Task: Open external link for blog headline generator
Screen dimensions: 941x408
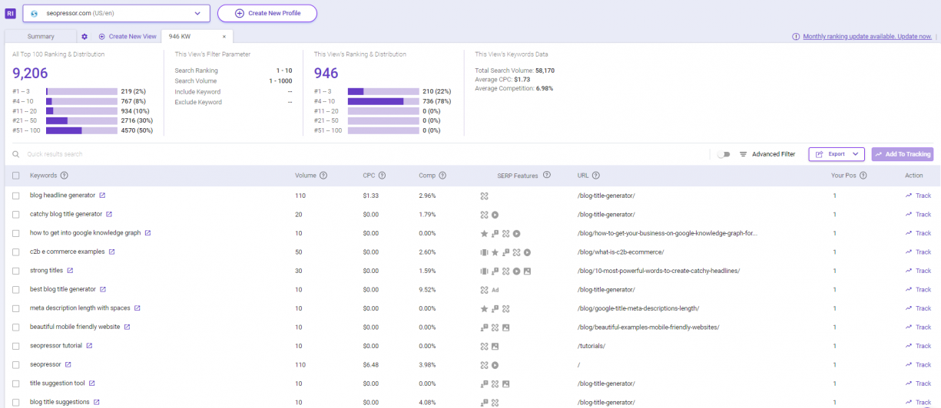Action: 102,196
